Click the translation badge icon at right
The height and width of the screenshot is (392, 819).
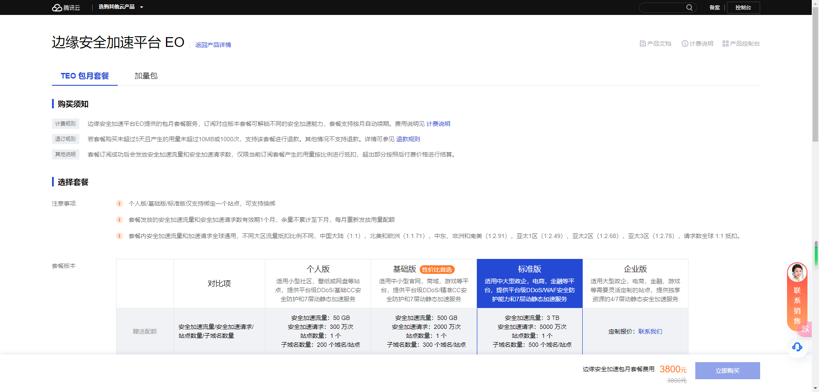click(x=805, y=329)
